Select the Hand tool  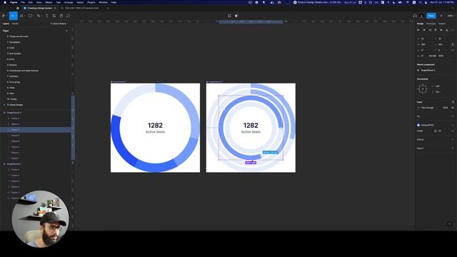click(61, 16)
